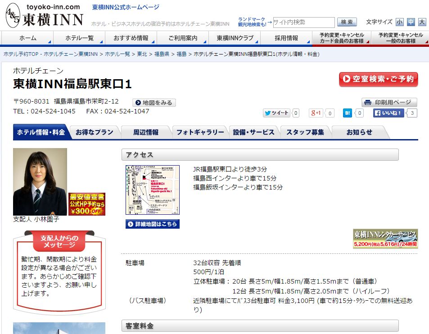The height and width of the screenshot is (334, 429).
Task: Click the 地図をみる button
Action: [x=154, y=103]
